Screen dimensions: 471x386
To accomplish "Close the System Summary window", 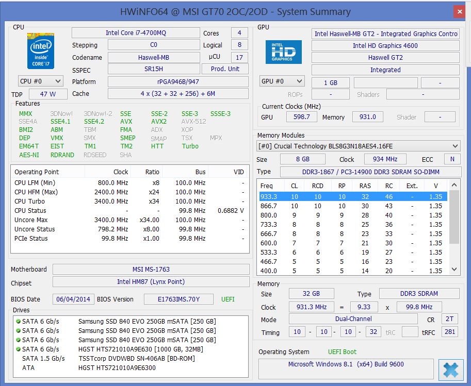I will [459, 12].
